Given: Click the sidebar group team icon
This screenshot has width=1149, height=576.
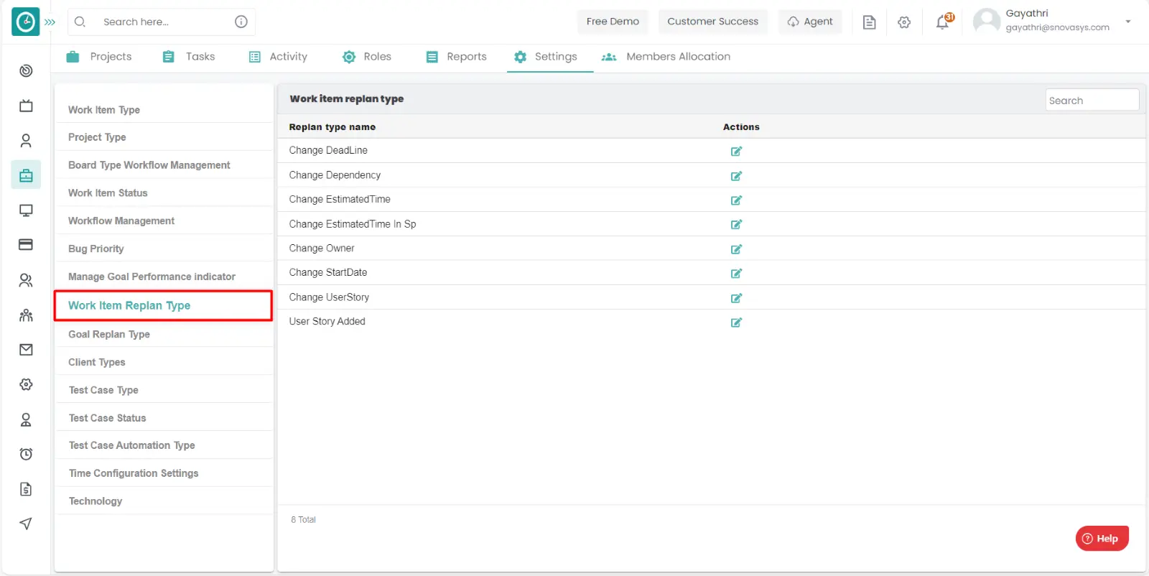Looking at the screenshot, I should click(26, 315).
